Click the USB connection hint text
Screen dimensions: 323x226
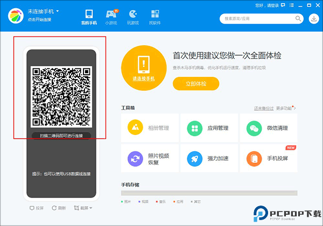coord(61,174)
